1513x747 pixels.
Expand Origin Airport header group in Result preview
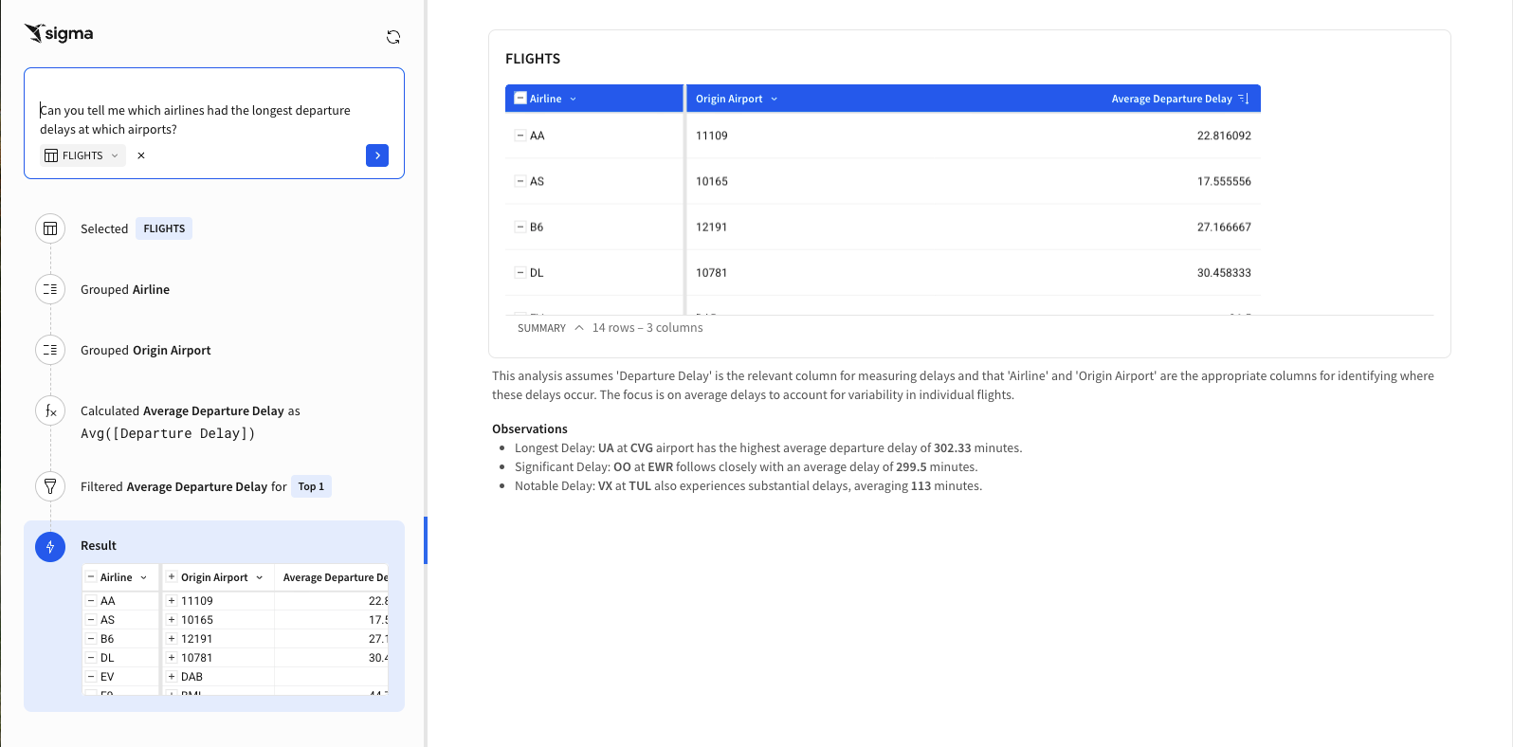172,576
